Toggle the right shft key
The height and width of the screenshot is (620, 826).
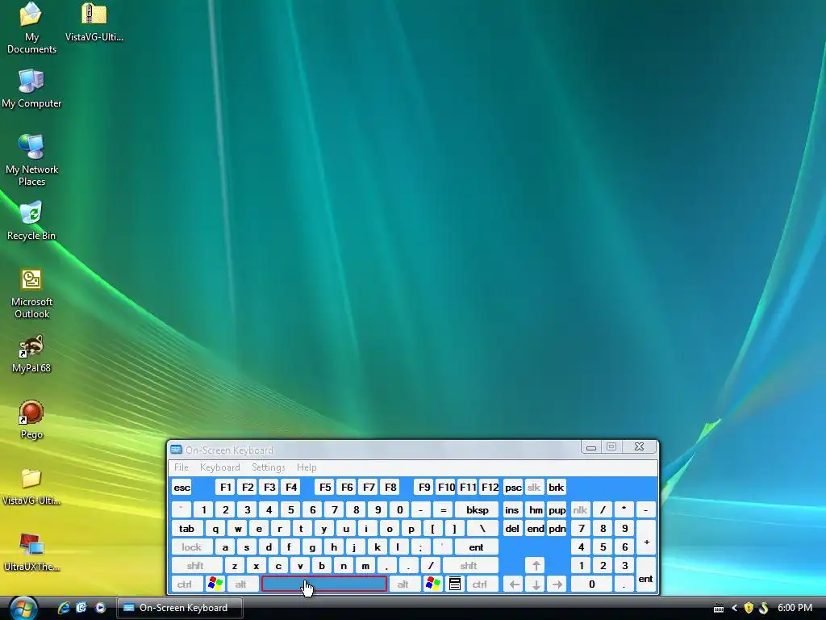[469, 565]
